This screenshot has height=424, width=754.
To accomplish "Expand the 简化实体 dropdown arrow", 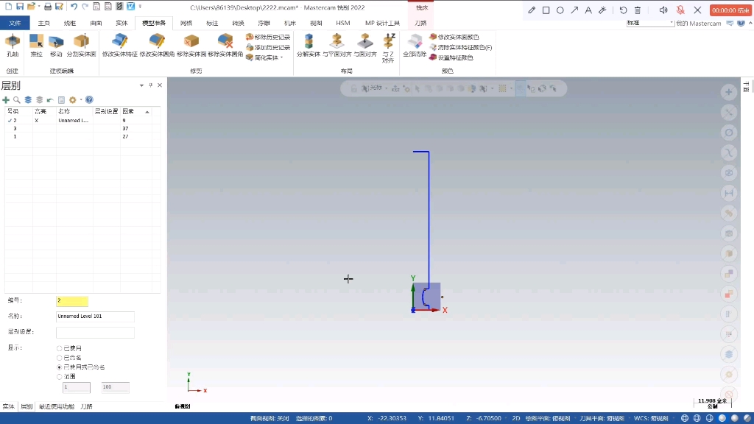I will 280,57.
